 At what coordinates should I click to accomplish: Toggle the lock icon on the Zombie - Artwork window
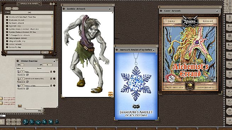(x=110, y=9)
